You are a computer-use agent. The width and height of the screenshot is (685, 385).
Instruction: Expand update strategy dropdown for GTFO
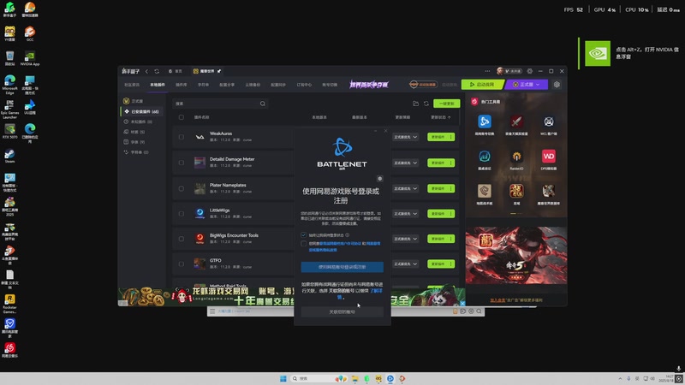pyautogui.click(x=405, y=264)
